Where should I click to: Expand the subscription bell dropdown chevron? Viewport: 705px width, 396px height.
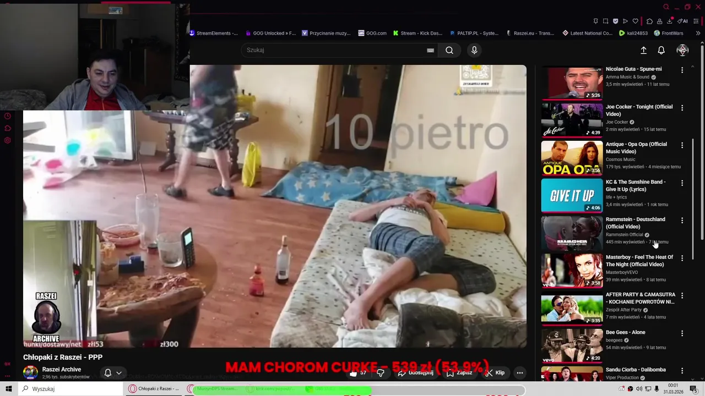118,373
